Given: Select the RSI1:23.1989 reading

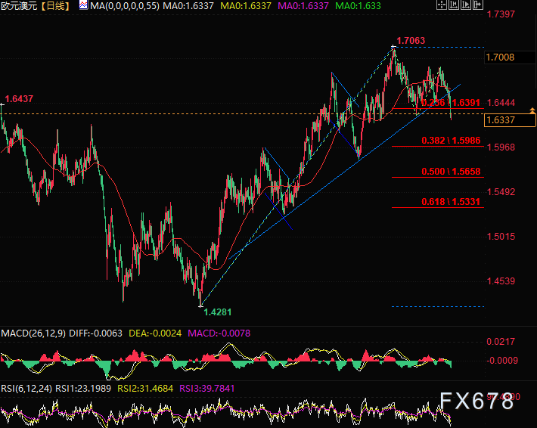Looking at the screenshot, I should point(83,388).
